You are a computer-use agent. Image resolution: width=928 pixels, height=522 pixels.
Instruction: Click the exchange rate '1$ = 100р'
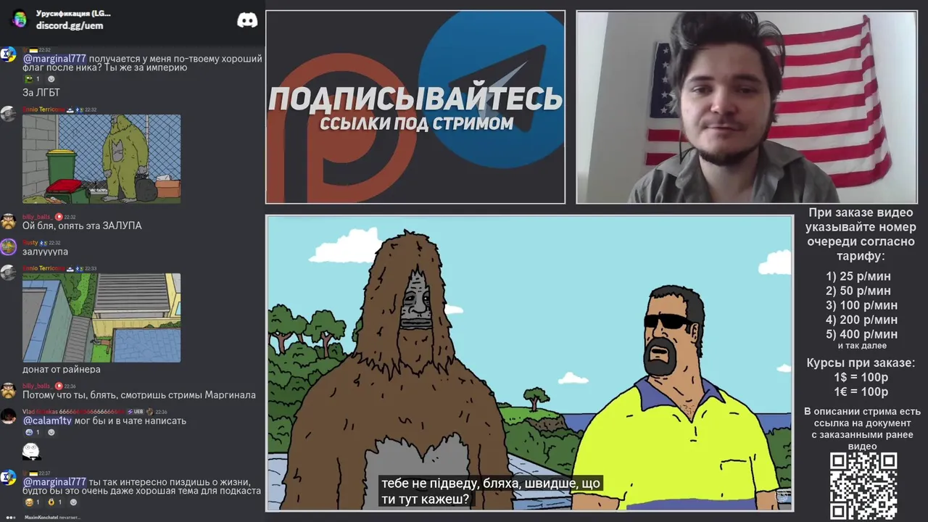pyautogui.click(x=861, y=377)
